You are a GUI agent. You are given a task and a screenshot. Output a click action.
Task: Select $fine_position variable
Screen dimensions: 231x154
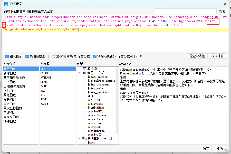[98, 92]
